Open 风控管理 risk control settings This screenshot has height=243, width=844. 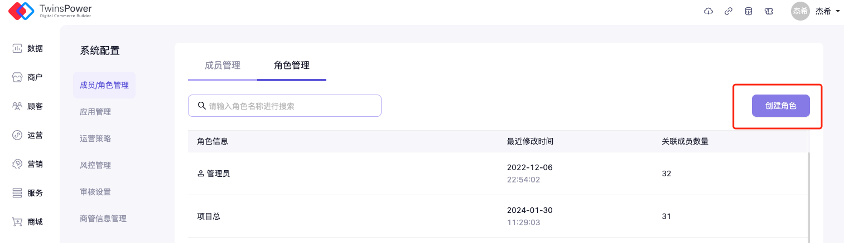pos(95,165)
